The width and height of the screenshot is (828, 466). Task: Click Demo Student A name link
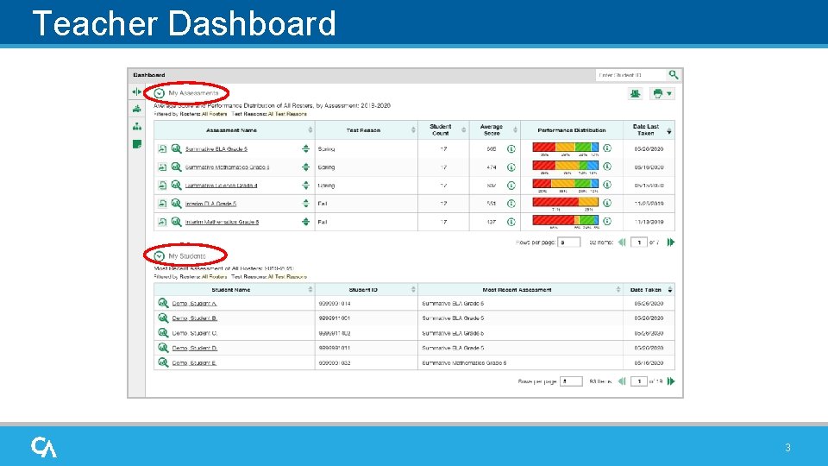click(x=194, y=303)
